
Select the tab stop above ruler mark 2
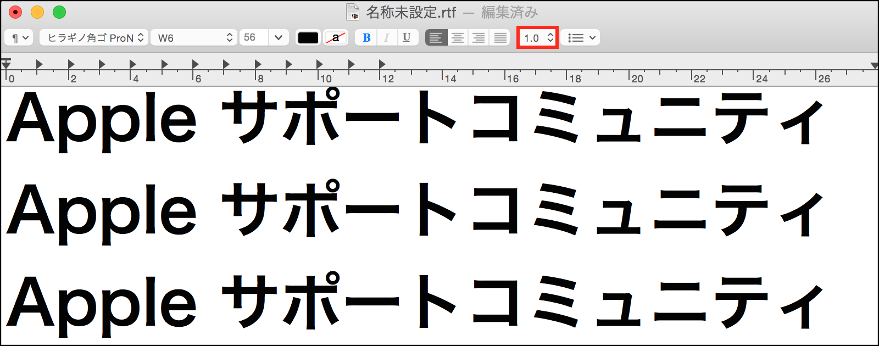coord(71,64)
